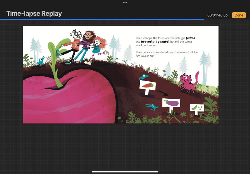Click the Time-lapse Replay title

coord(34,13)
